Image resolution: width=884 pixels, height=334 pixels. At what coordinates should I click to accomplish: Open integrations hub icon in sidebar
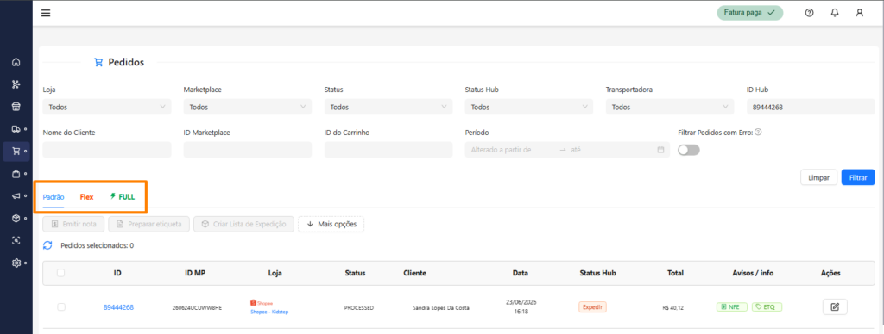(16, 84)
